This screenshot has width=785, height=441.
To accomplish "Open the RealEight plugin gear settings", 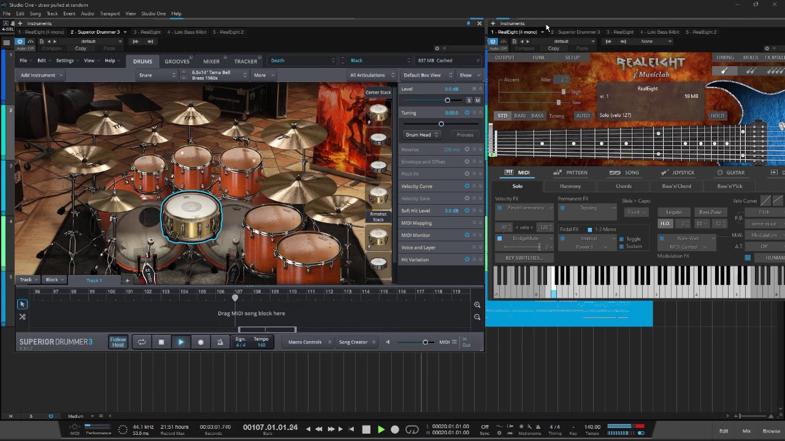I will click(767, 48).
